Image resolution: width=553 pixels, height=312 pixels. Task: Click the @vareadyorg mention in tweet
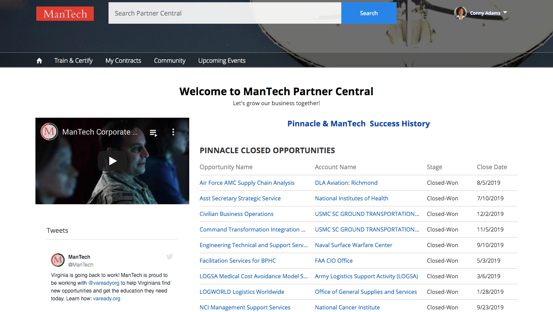pyautogui.click(x=104, y=283)
